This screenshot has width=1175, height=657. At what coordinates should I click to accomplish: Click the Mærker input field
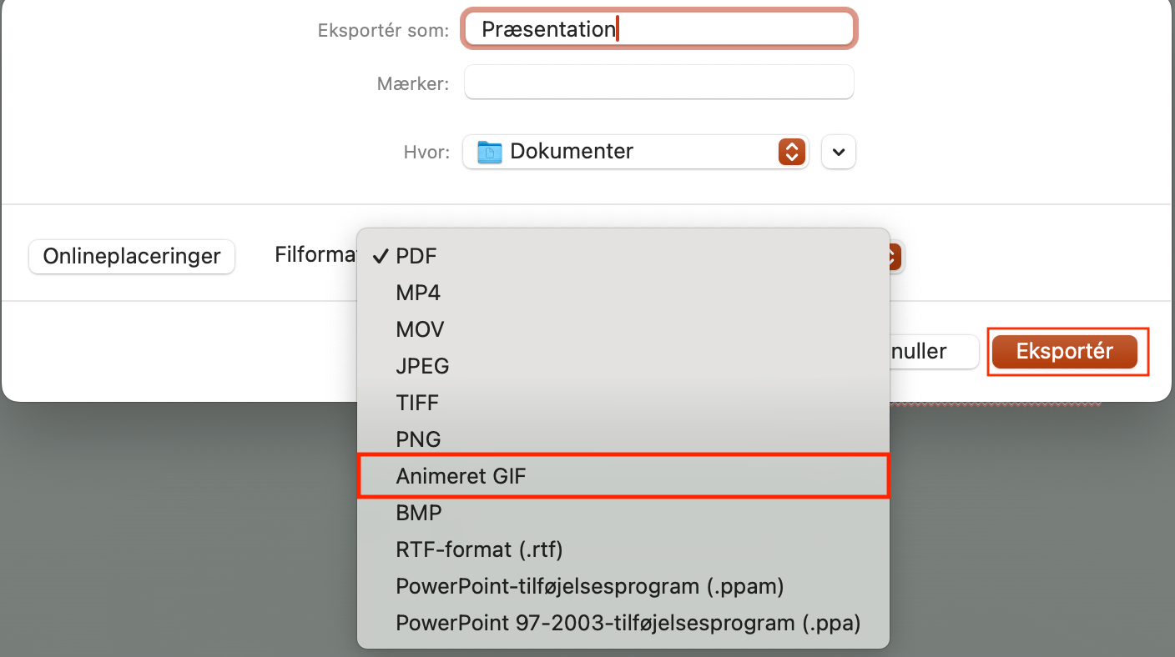click(x=658, y=82)
